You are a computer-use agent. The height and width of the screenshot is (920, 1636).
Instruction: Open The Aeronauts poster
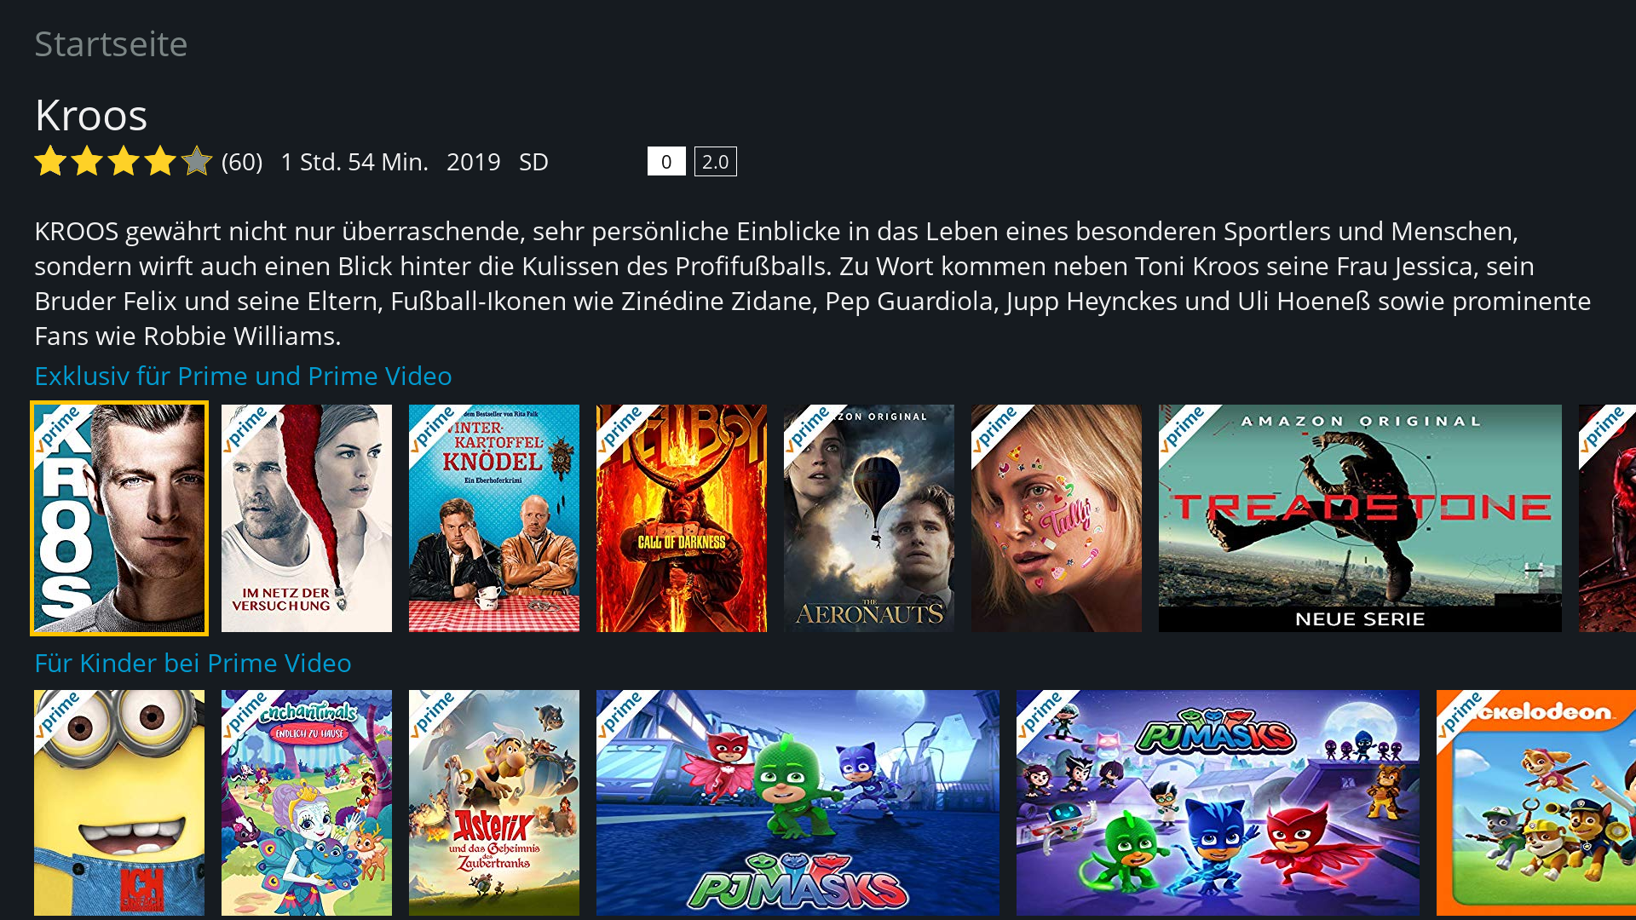(x=869, y=518)
